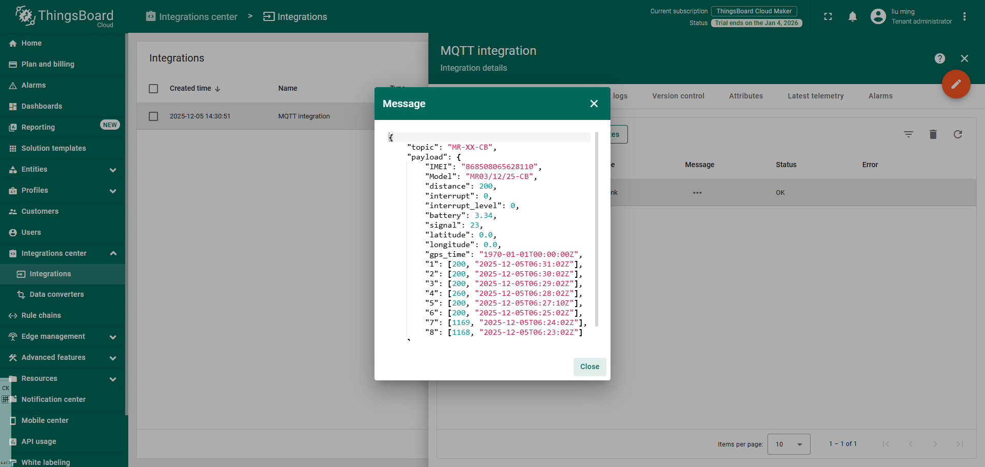Open Data converters in the sidebar
Image resolution: width=985 pixels, height=467 pixels.
tap(63, 295)
